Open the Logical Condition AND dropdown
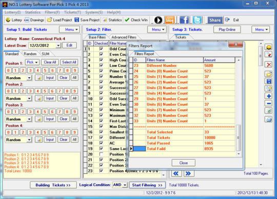 pos(125,185)
